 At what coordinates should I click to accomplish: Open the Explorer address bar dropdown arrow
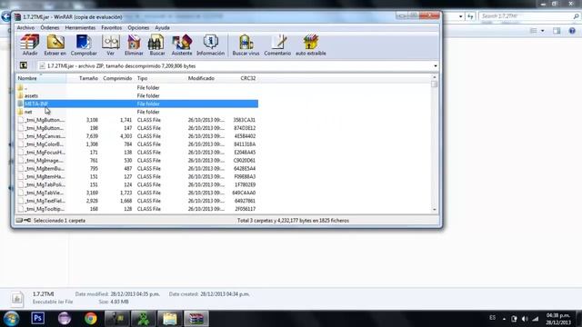[x=461, y=16]
